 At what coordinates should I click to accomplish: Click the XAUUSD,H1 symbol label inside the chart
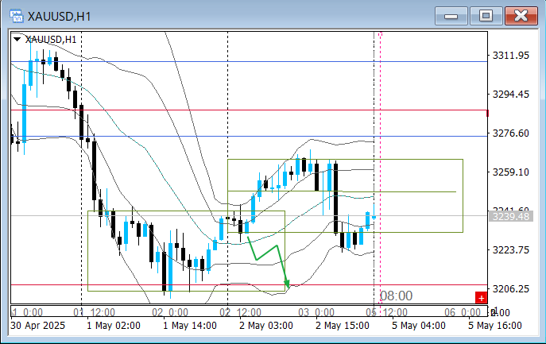(x=51, y=39)
